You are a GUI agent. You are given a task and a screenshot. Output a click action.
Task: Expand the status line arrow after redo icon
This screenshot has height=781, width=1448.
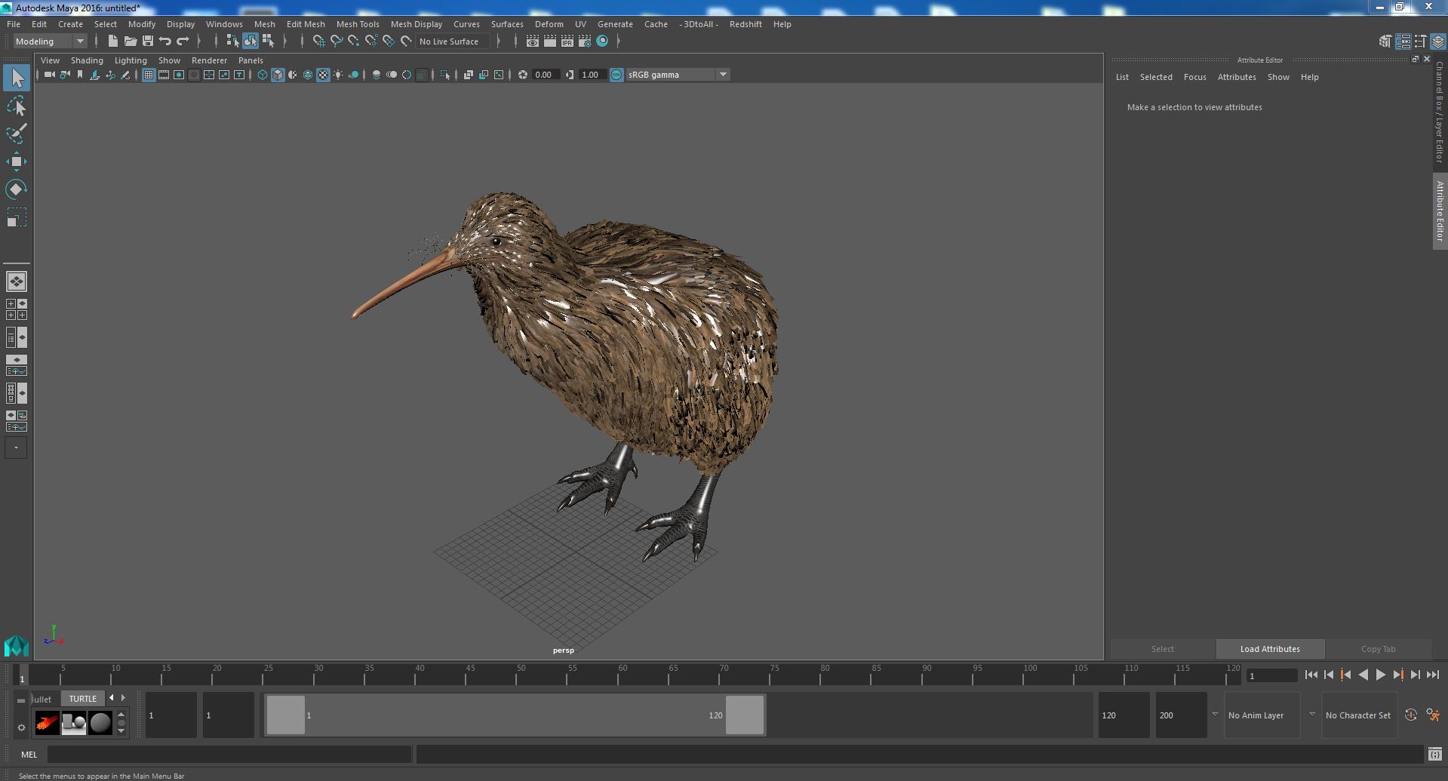click(199, 42)
